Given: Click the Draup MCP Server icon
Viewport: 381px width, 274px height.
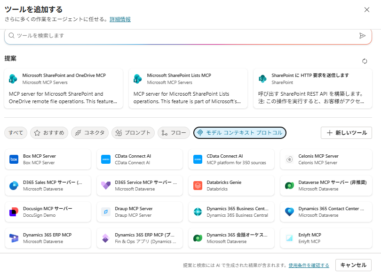Looking at the screenshot, I should tap(106, 212).
